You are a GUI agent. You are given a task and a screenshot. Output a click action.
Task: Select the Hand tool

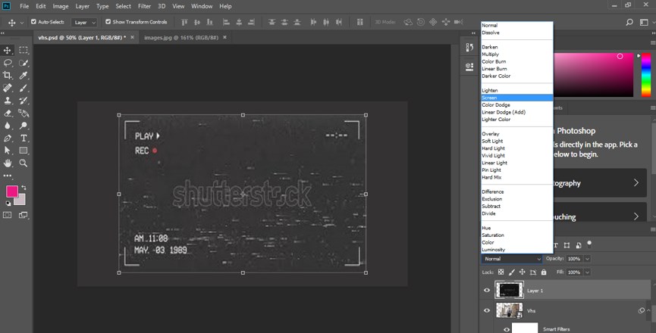pyautogui.click(x=8, y=163)
